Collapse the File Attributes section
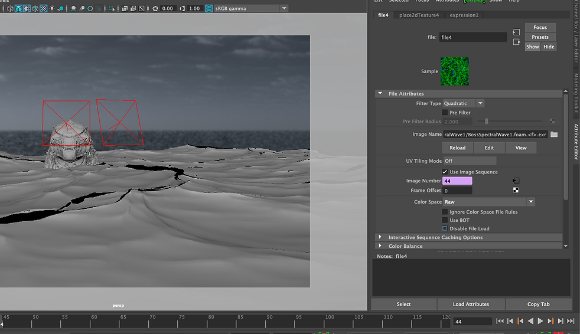The height and width of the screenshot is (334, 580). click(x=380, y=93)
